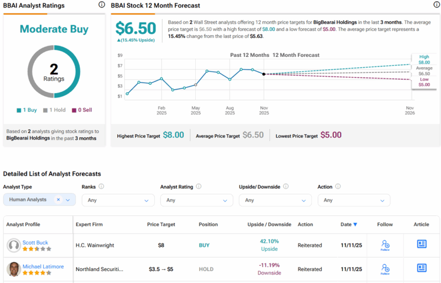Remove the Human Analysts filter tag
441x283 pixels.
58,200
